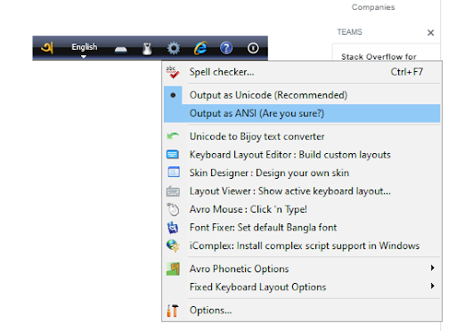Image resolution: width=456 pixels, height=331 pixels.
Task: Click the hammer and screwdriver Options icon
Action: click(173, 311)
